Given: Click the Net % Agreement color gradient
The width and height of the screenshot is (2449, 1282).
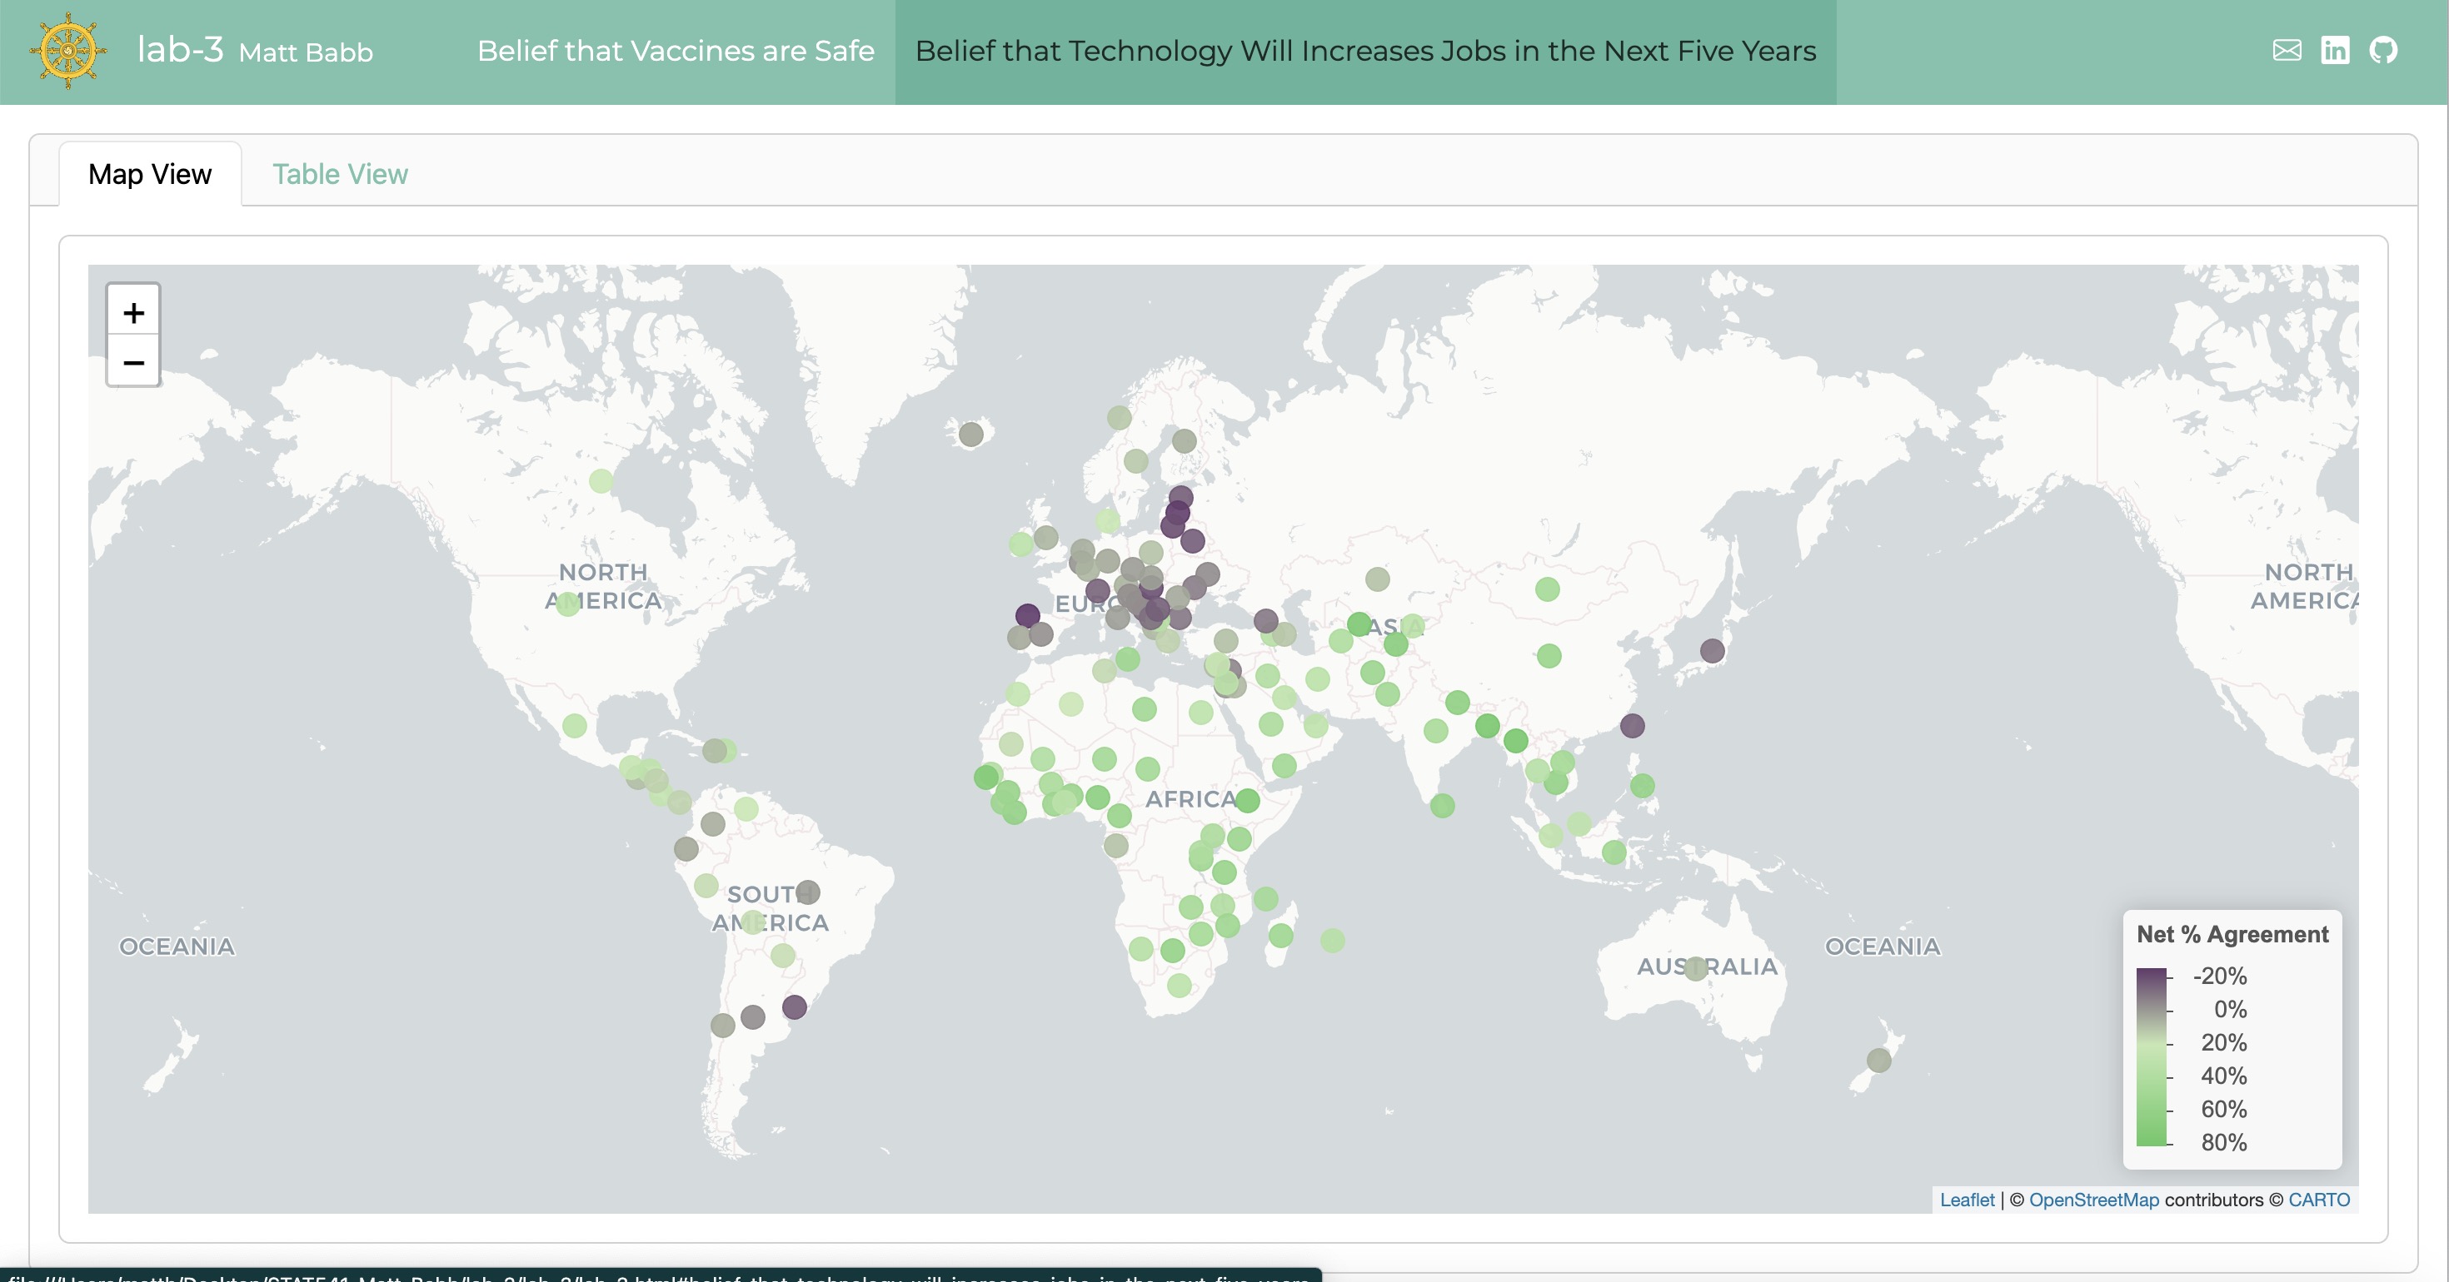Looking at the screenshot, I should pos(2151,1056).
